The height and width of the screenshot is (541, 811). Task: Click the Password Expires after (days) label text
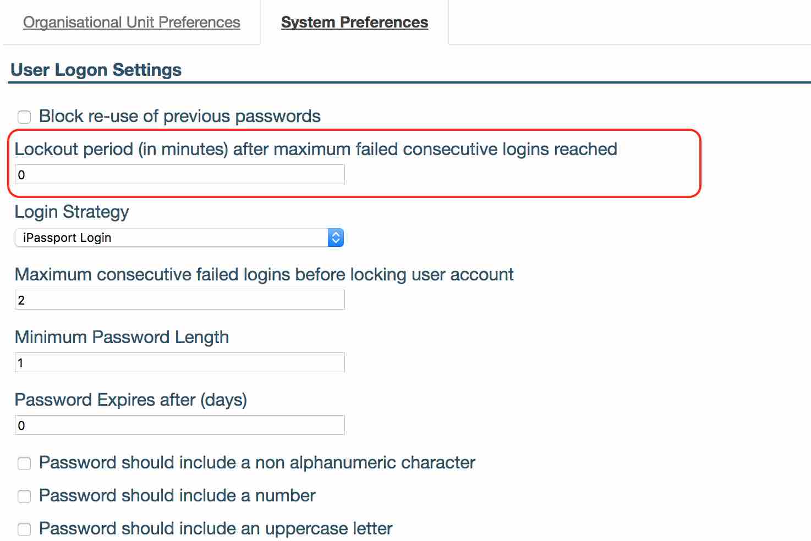click(131, 400)
